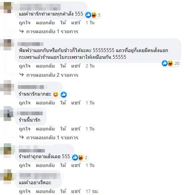This screenshot has width=185, height=195.
Task: Open the 17 ชม. timestamp on the last comment
Action: (92, 191)
